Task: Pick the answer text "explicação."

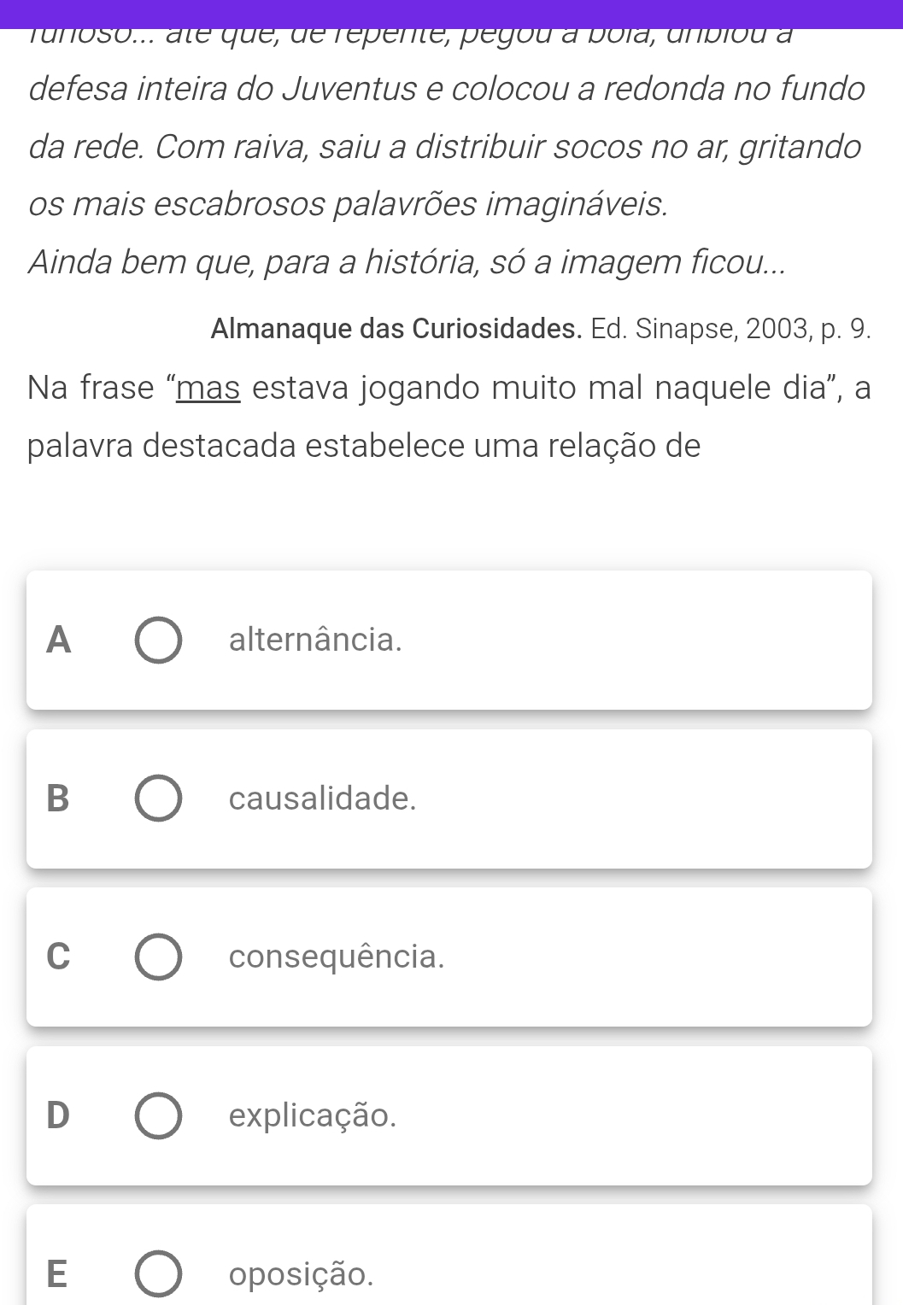Action: click(x=313, y=1115)
